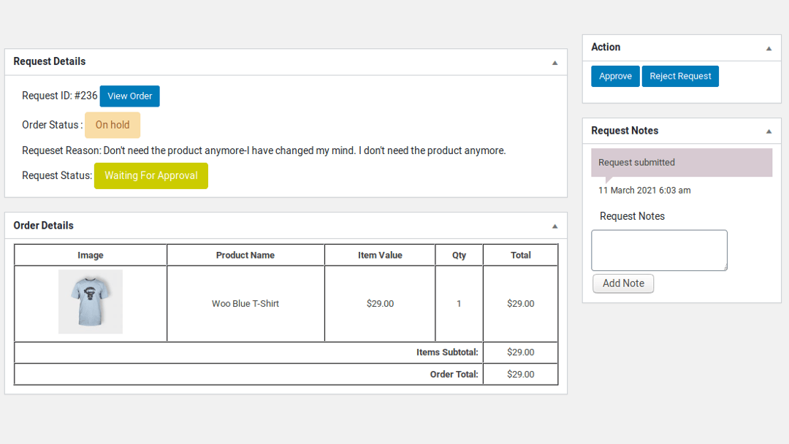Click the Order Status label

click(53, 125)
